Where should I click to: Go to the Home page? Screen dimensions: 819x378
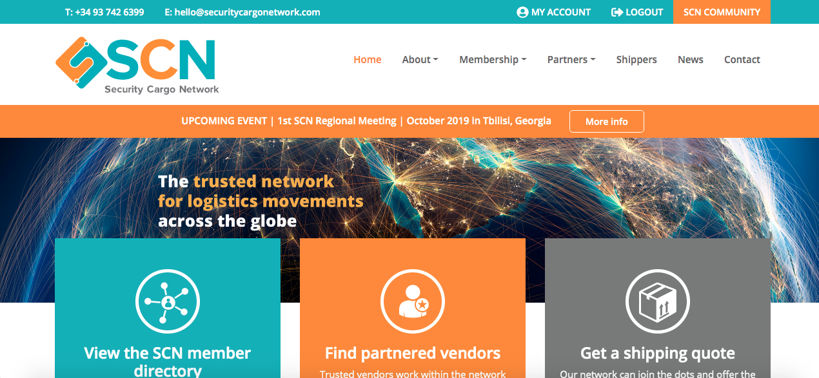coord(368,59)
